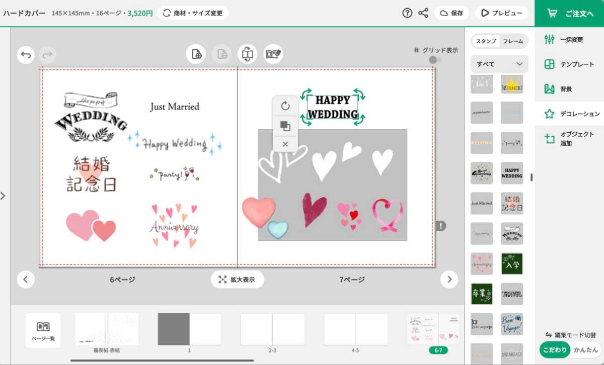
Task: Click the ご注文へ order button
Action: click(570, 14)
